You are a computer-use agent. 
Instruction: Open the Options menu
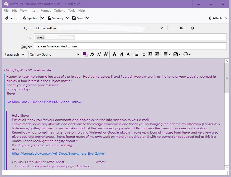[x=59, y=11]
